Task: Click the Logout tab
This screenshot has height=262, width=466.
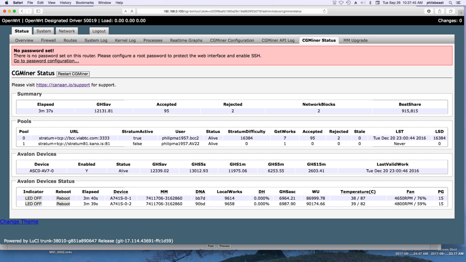Action: pos(99,31)
